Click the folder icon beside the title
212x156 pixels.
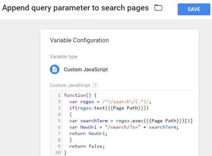158,8
